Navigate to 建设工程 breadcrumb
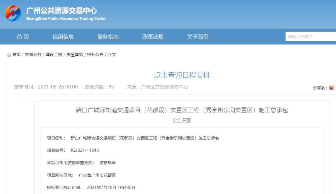The image size is (336, 194). (x=54, y=55)
